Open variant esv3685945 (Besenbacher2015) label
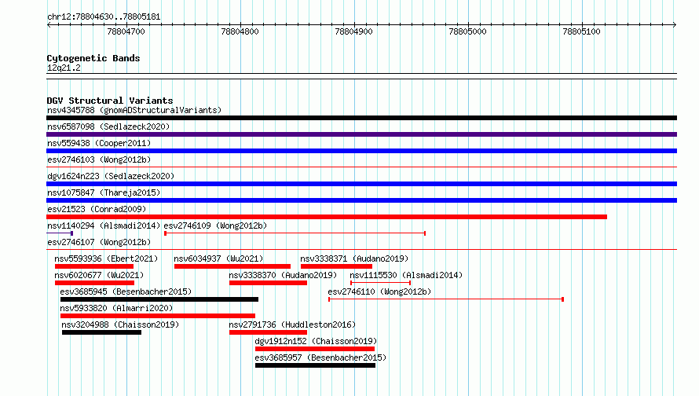 (x=126, y=291)
